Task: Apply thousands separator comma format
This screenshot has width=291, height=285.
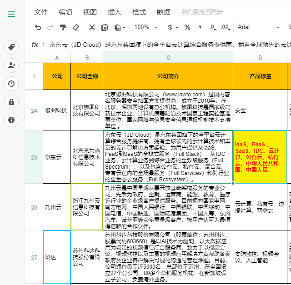Action: 200,27
